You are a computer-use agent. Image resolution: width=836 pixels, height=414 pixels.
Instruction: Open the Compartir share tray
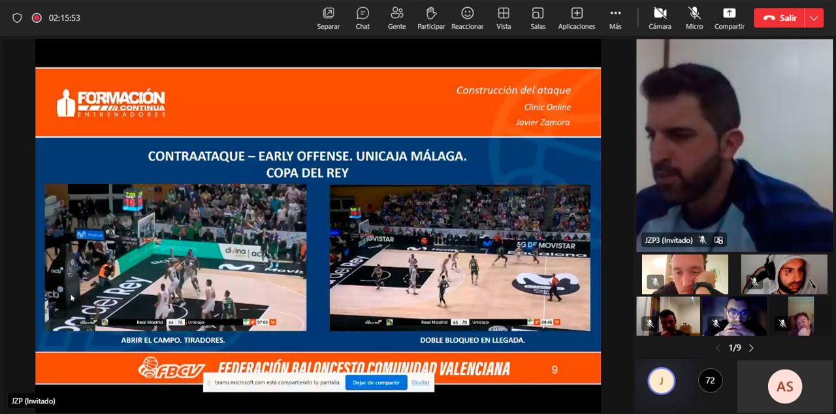tap(730, 18)
